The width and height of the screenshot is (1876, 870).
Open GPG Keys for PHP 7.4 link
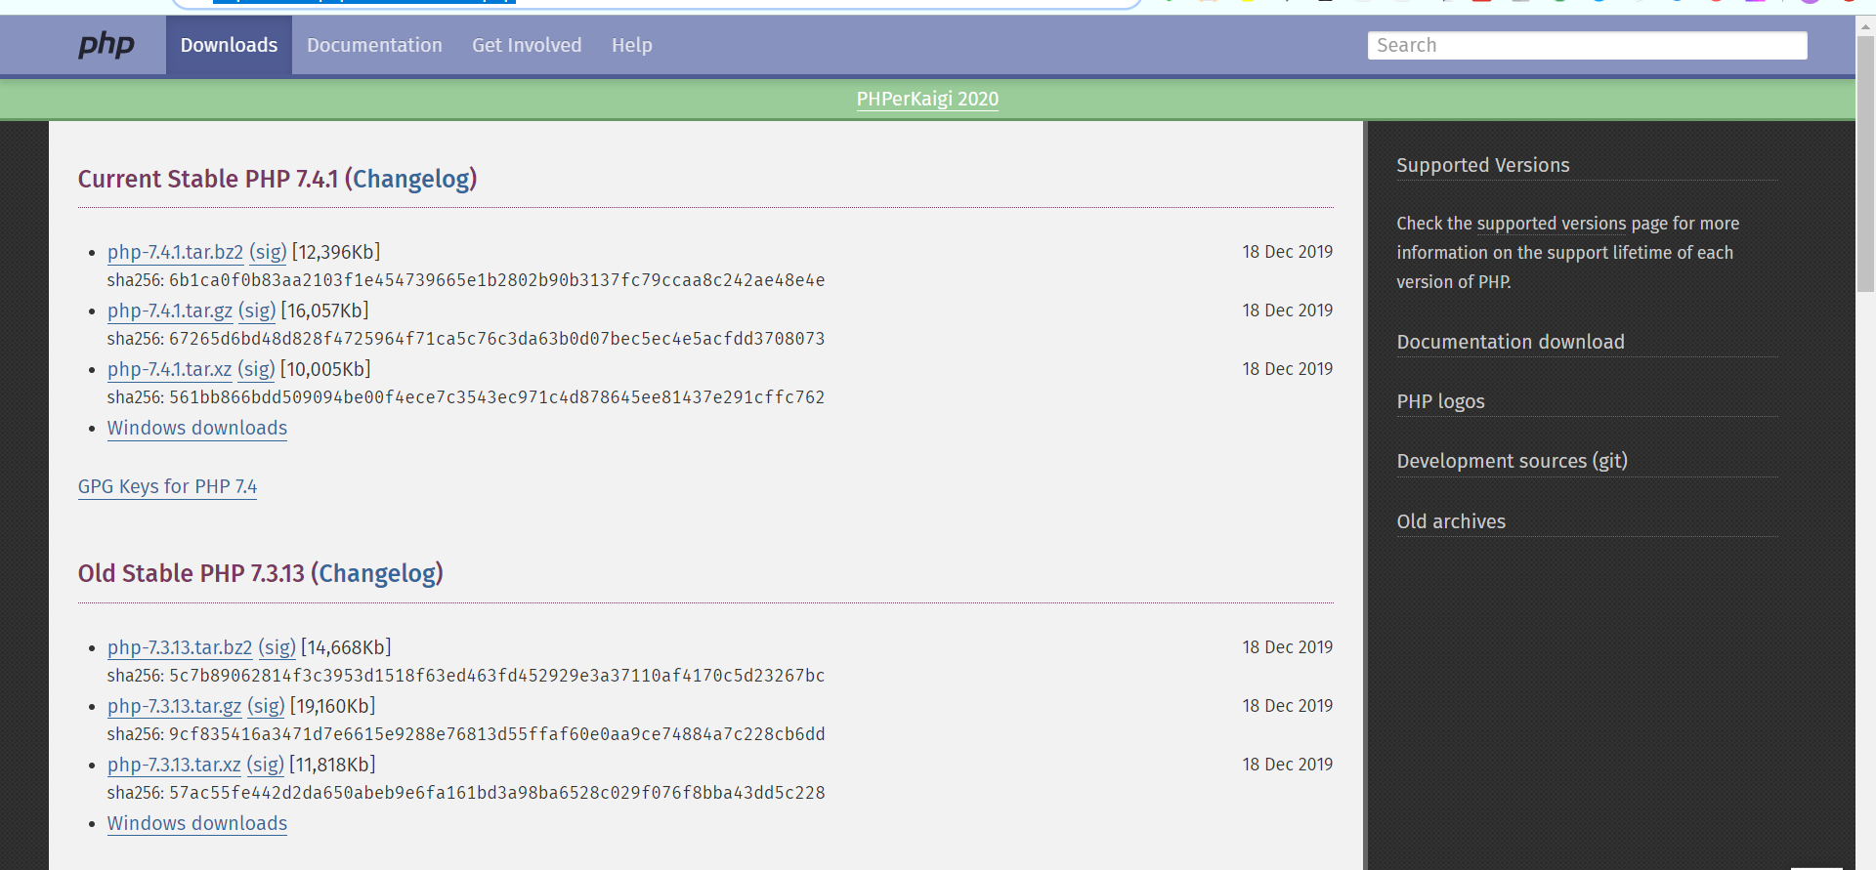[167, 486]
